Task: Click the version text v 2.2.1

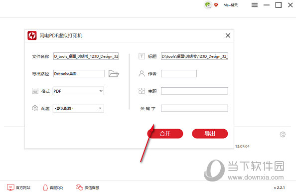Action: 279,188
